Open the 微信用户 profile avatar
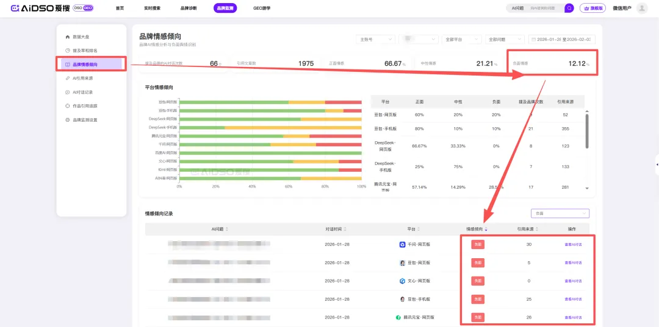 pyautogui.click(x=641, y=8)
